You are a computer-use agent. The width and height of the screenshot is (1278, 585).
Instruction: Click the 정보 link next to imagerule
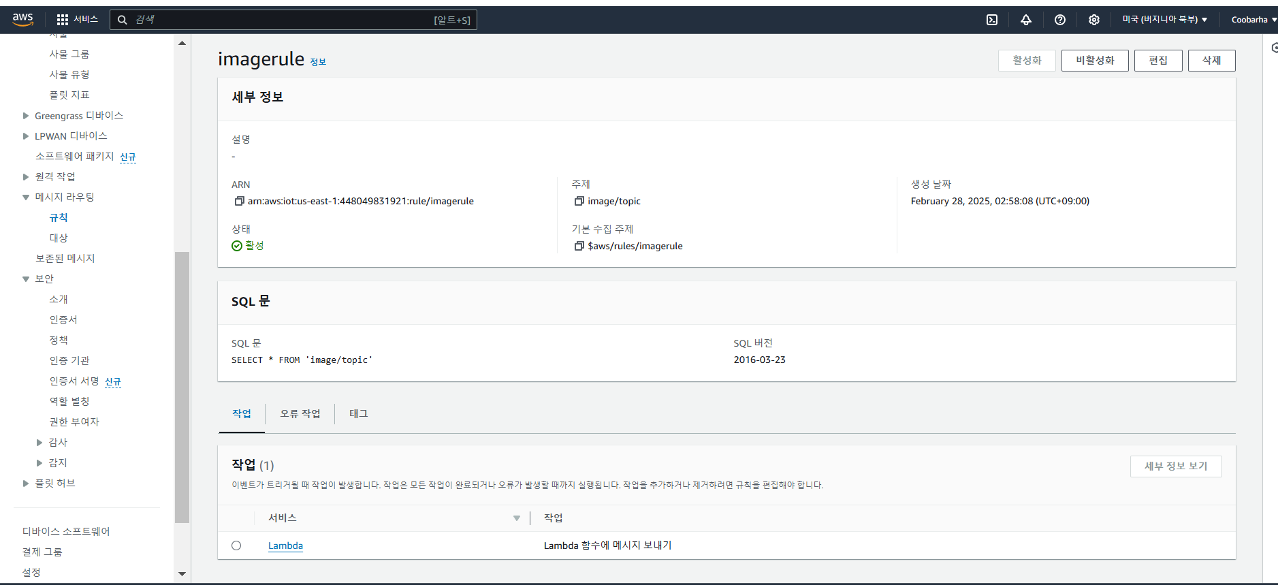pos(318,62)
